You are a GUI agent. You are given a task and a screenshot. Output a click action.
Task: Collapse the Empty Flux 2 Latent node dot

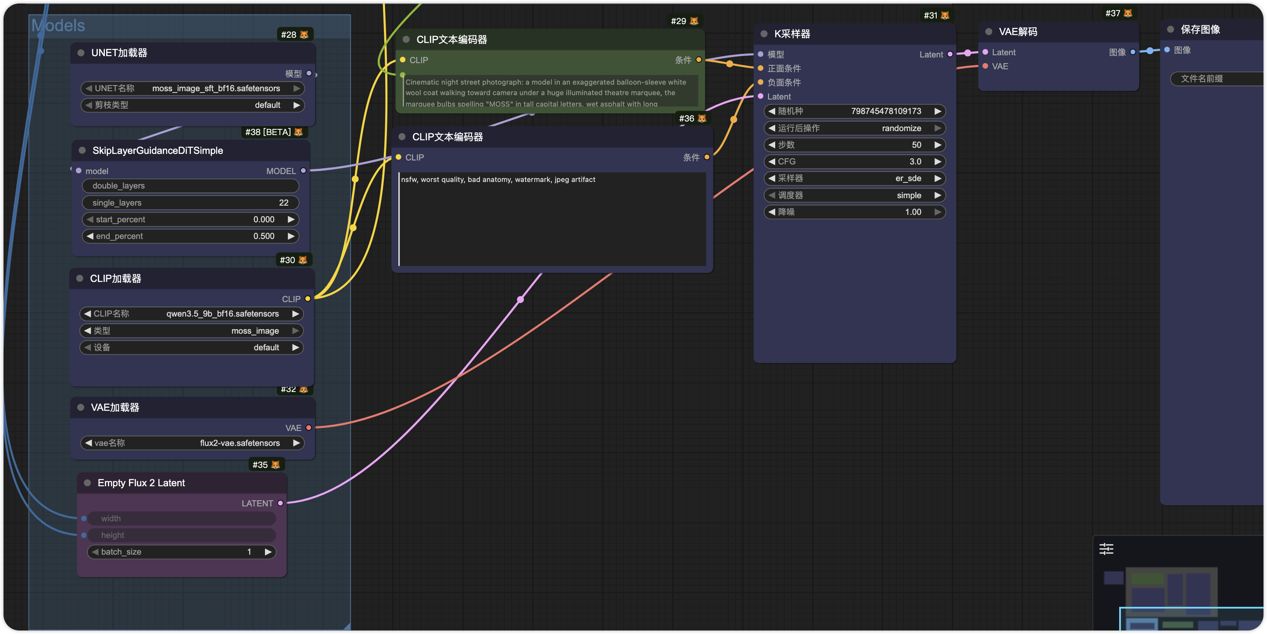[x=87, y=483]
